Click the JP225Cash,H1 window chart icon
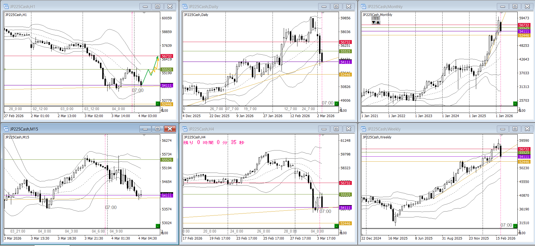The width and height of the screenshot is (535, 246). [6, 6]
